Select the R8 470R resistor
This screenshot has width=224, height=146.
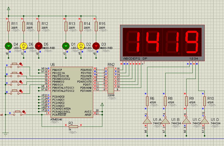coord(166,101)
